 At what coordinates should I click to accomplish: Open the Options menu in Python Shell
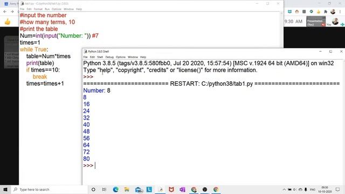(x=121, y=57)
